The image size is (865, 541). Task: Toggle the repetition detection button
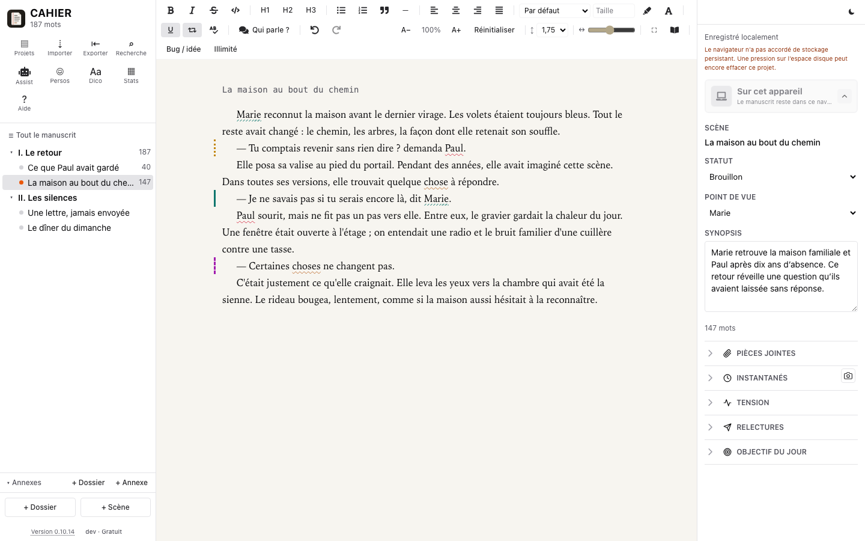tap(192, 30)
